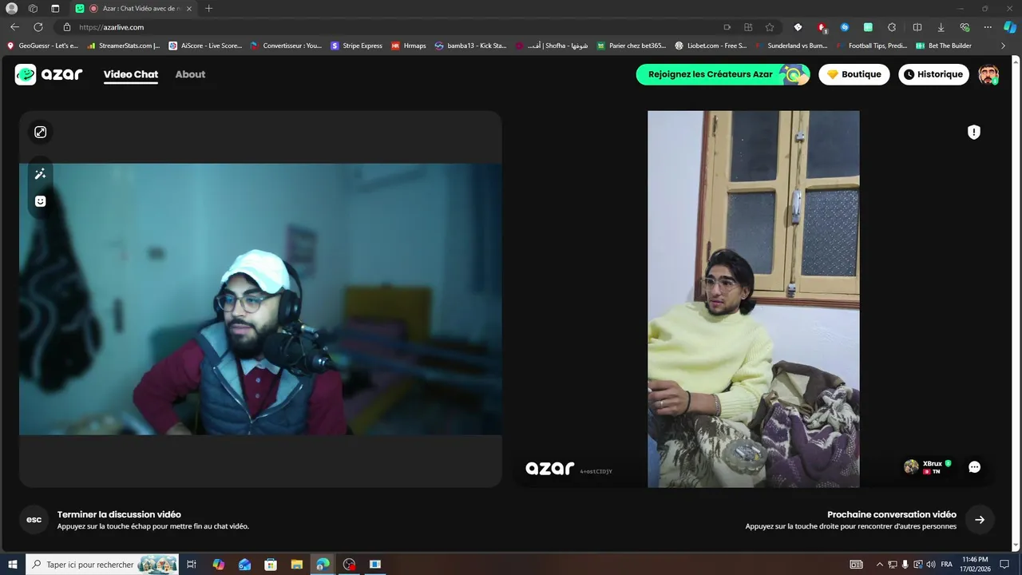1022x575 pixels.
Task: Open the Outlook icon on the taskbar
Action: click(x=244, y=565)
